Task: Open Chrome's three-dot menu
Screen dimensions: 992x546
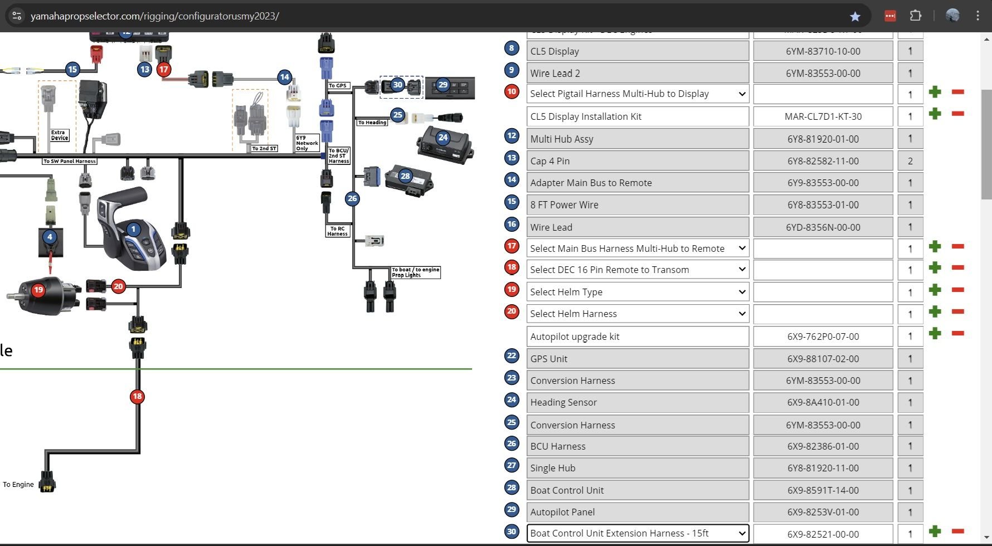Action: point(978,16)
